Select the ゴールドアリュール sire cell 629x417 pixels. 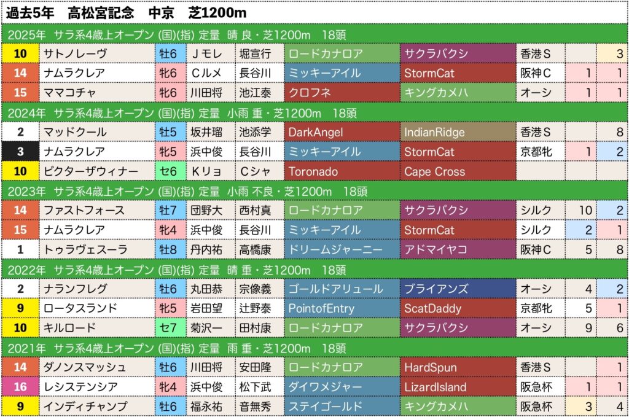click(342, 290)
